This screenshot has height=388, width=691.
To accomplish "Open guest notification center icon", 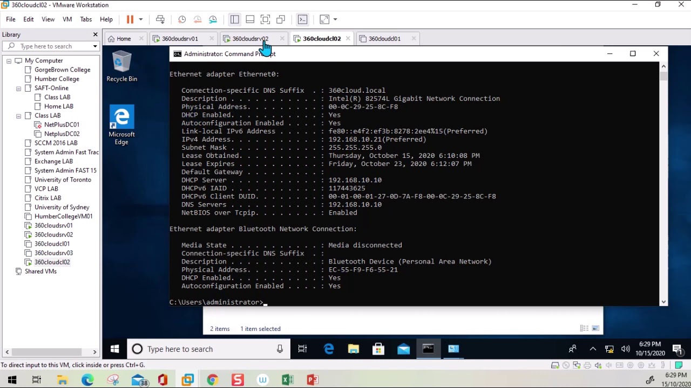I will pyautogui.click(x=677, y=349).
